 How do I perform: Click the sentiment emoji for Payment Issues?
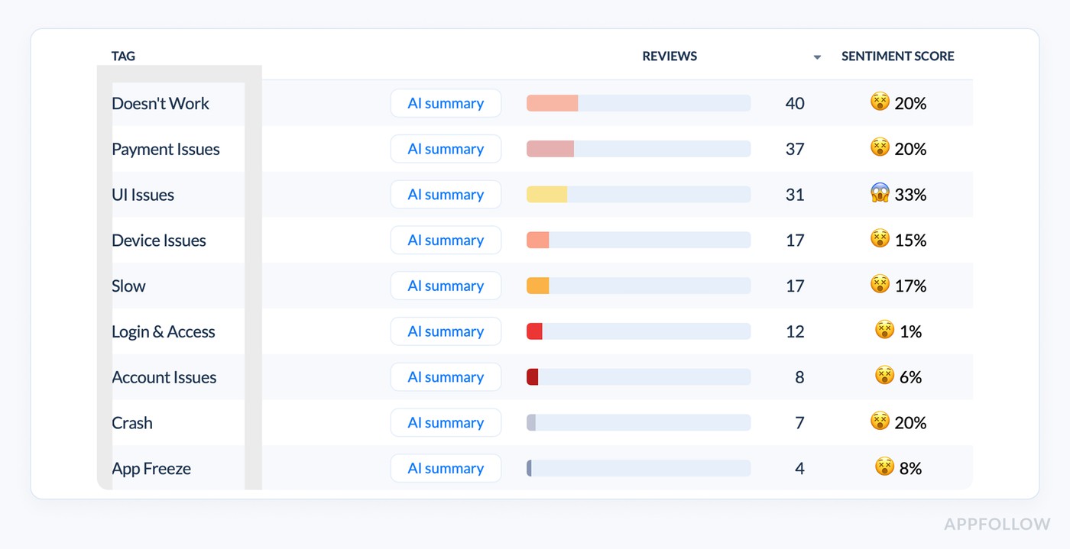pos(880,148)
